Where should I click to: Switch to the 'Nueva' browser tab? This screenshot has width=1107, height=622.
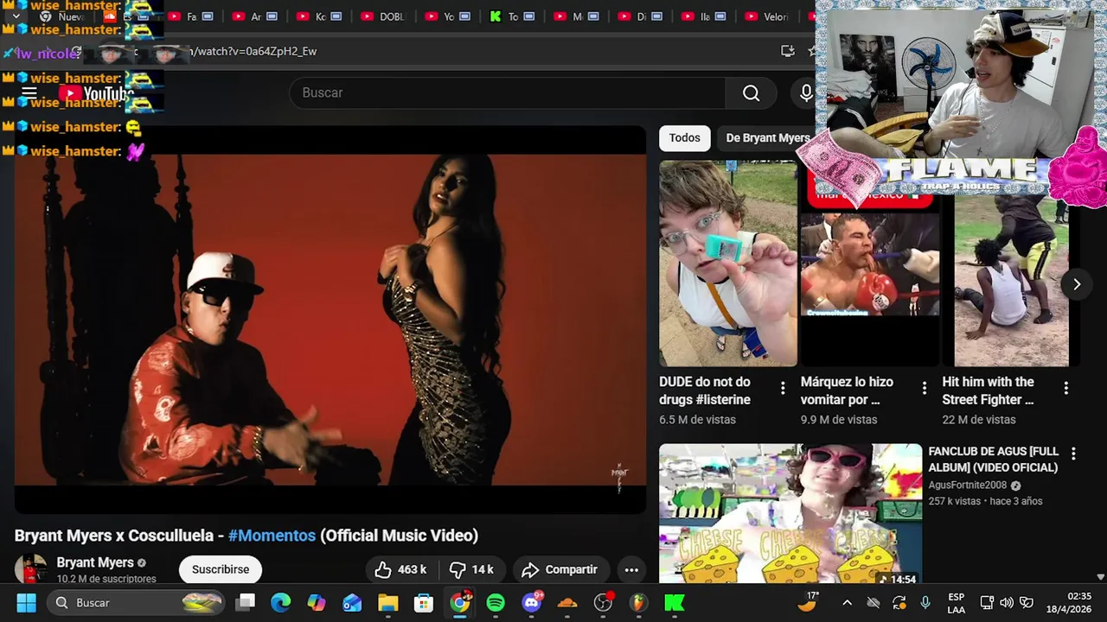(65, 16)
